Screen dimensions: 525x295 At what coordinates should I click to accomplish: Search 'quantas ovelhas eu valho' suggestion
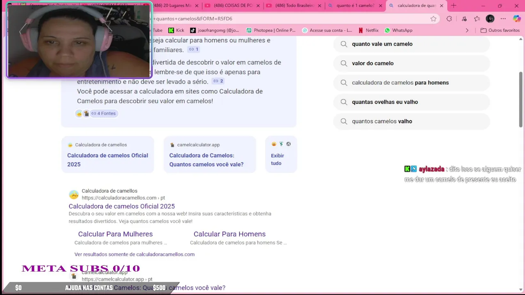pyautogui.click(x=411, y=102)
